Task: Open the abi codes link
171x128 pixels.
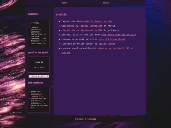Action: 98,48
